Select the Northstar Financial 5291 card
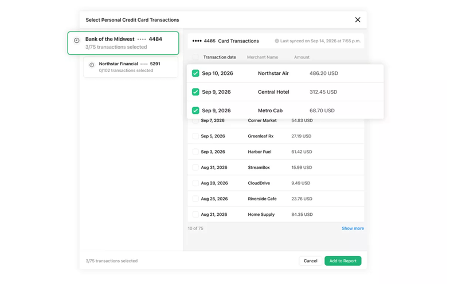Image resolution: width=454 pixels, height=284 pixels. point(131,67)
